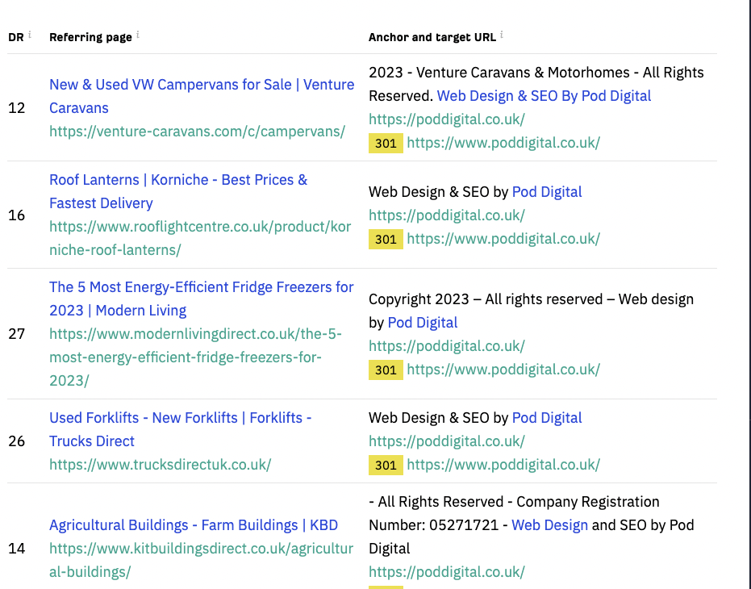Click the 'Anchor and target URL' column header
The width and height of the screenshot is (751, 589).
pos(432,37)
